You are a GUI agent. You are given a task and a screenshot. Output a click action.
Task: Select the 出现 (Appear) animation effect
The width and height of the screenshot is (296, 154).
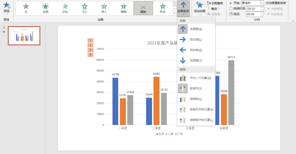pyautogui.click(x=45, y=8)
